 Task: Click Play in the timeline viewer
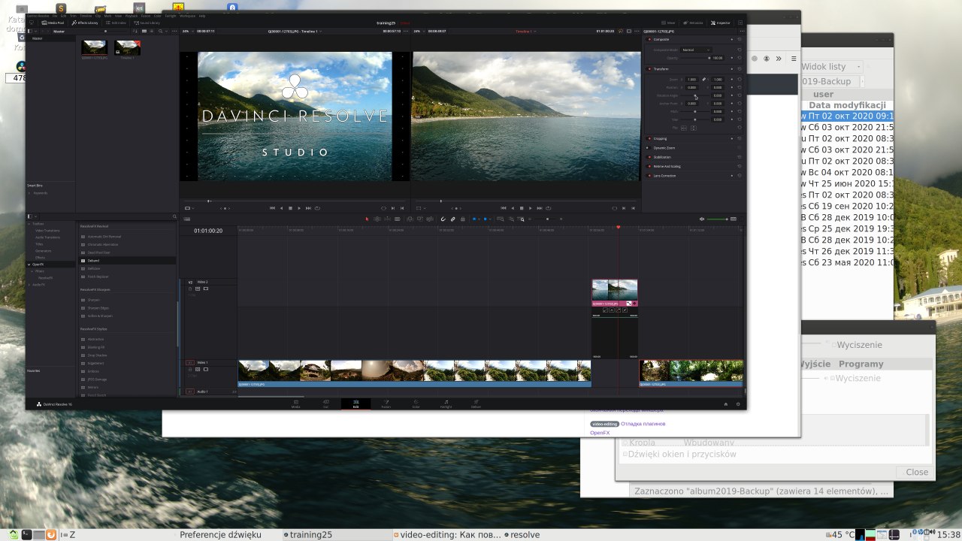tap(531, 208)
